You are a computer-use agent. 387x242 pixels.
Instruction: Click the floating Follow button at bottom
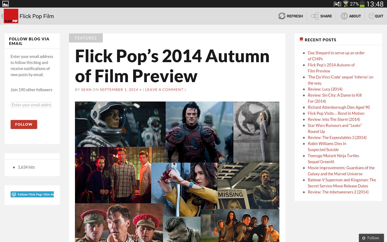371,238
